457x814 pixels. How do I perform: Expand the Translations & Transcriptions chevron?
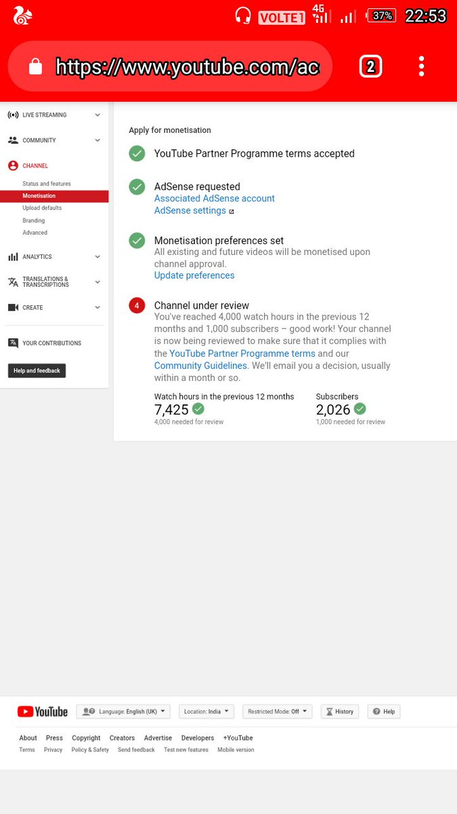coord(97,282)
